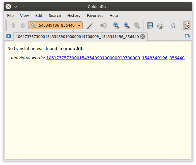Open the Edit menu

(39, 15)
